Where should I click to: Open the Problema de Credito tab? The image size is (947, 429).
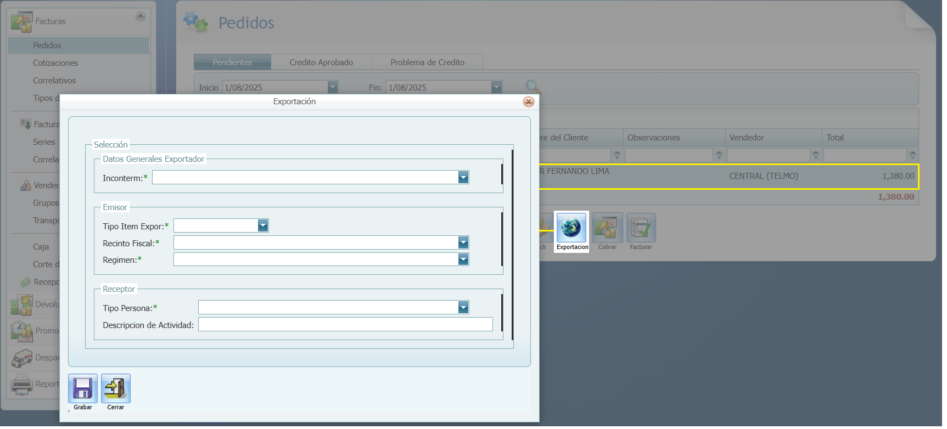tap(427, 63)
